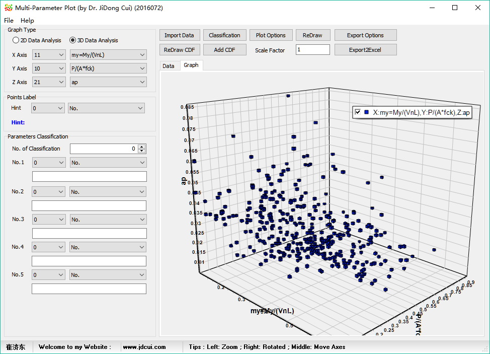
Task: Click the my=My/(VnL) axis title on graph
Action: [272, 311]
